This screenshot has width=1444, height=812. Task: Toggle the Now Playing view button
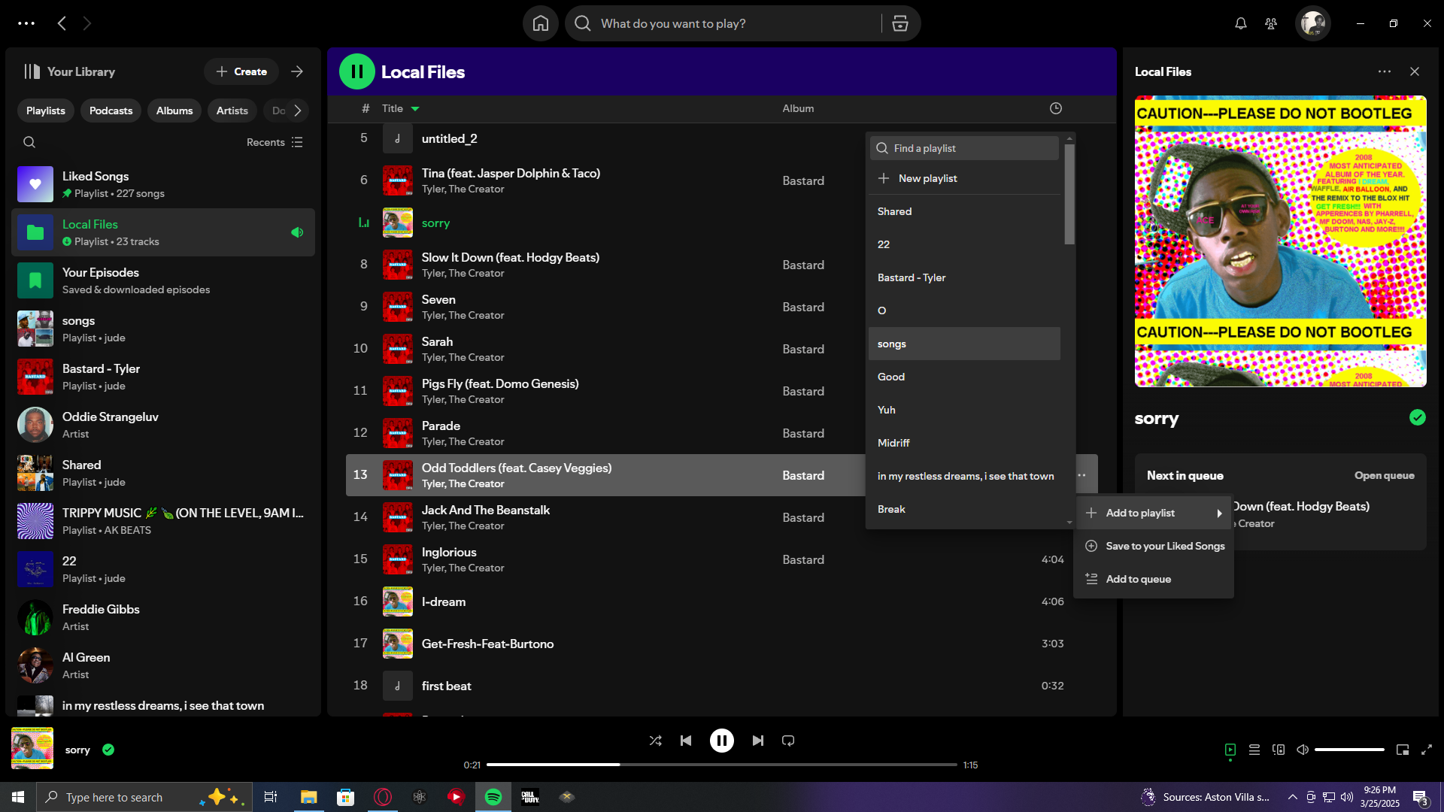[1230, 750]
